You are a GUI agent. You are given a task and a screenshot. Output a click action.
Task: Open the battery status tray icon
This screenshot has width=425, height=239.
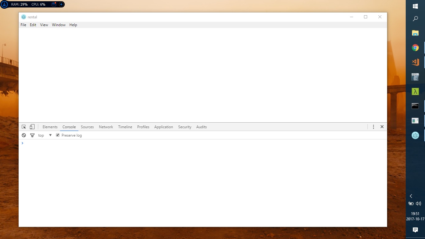tap(411, 204)
